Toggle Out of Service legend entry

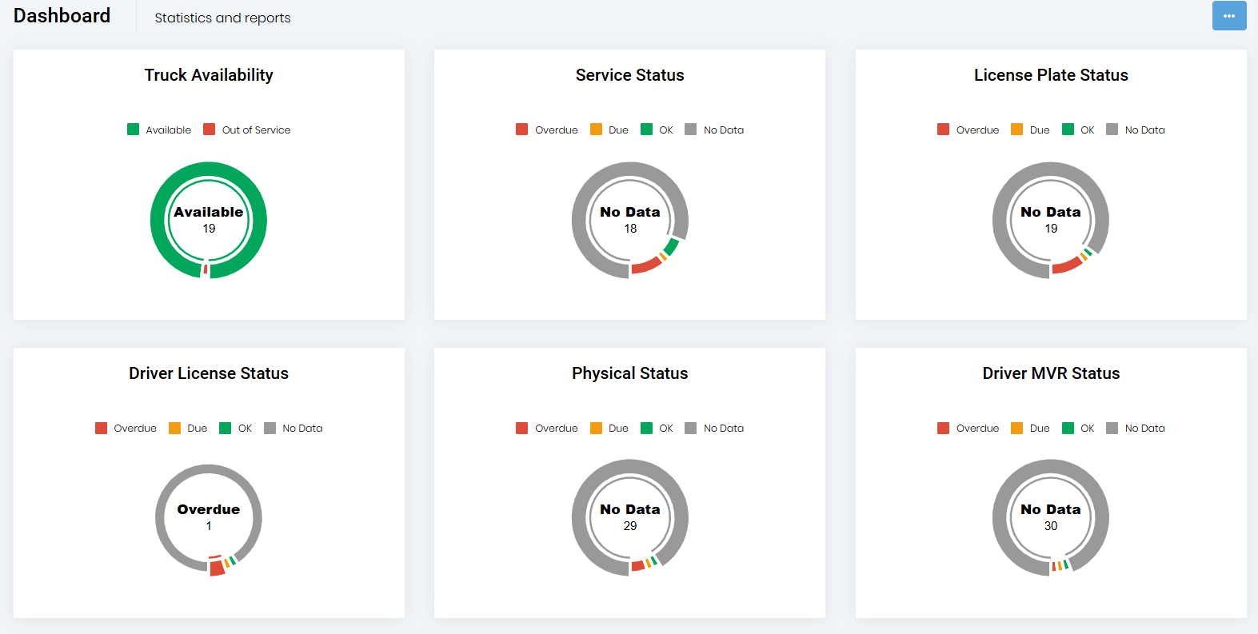[247, 130]
